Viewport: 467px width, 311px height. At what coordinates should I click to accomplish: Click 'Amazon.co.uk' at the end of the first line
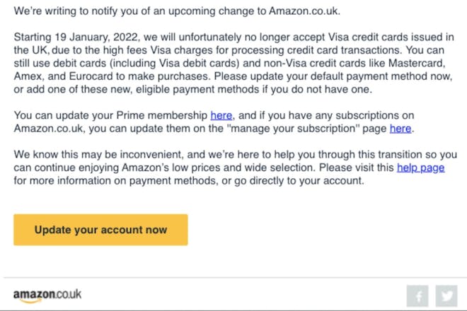304,11
